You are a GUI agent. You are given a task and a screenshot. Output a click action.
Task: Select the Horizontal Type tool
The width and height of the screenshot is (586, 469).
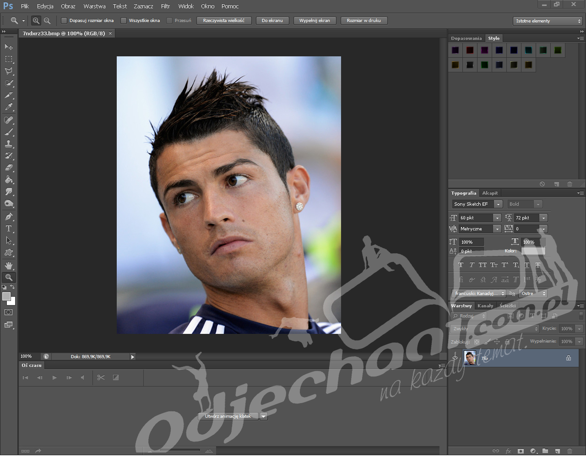pos(9,229)
